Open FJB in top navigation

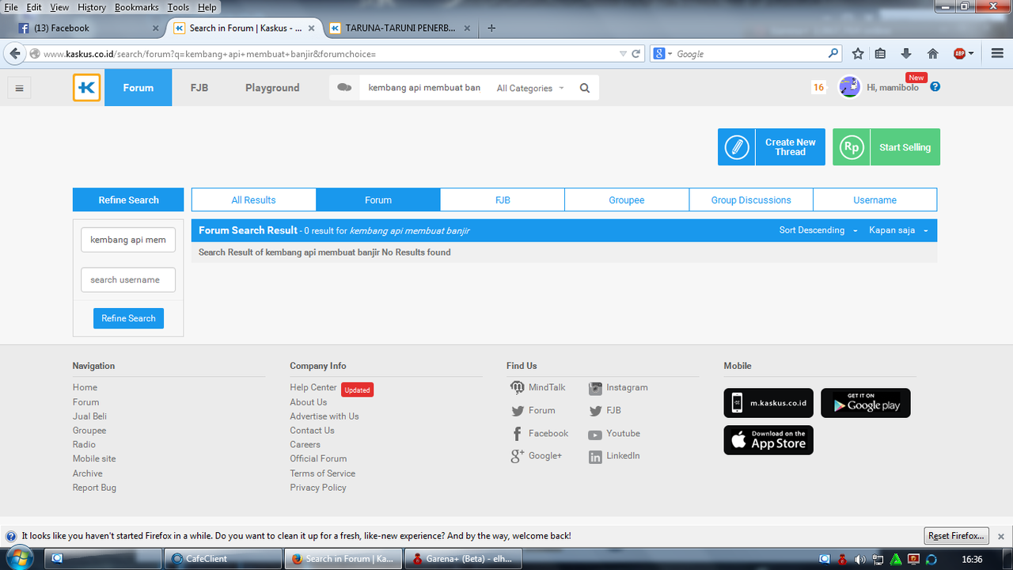tap(199, 88)
